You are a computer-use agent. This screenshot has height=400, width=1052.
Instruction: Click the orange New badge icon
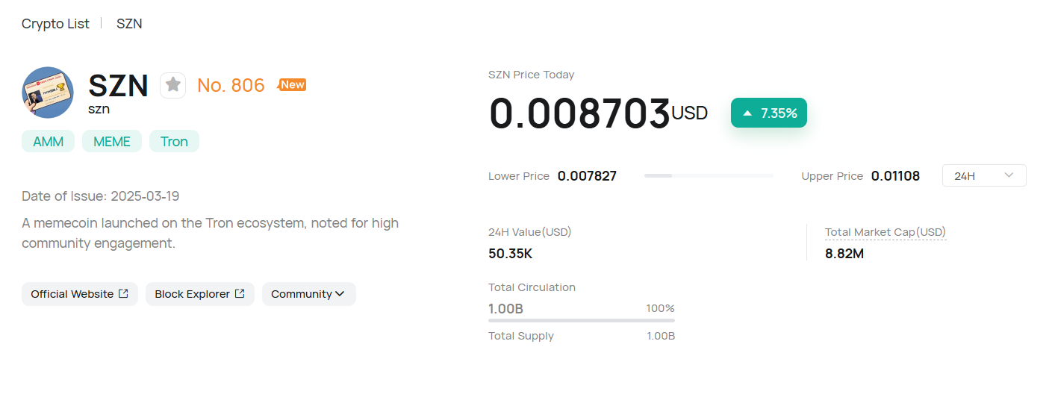click(x=292, y=85)
